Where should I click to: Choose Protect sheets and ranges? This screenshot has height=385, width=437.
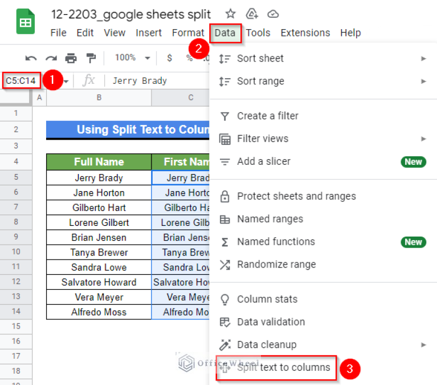point(323,196)
